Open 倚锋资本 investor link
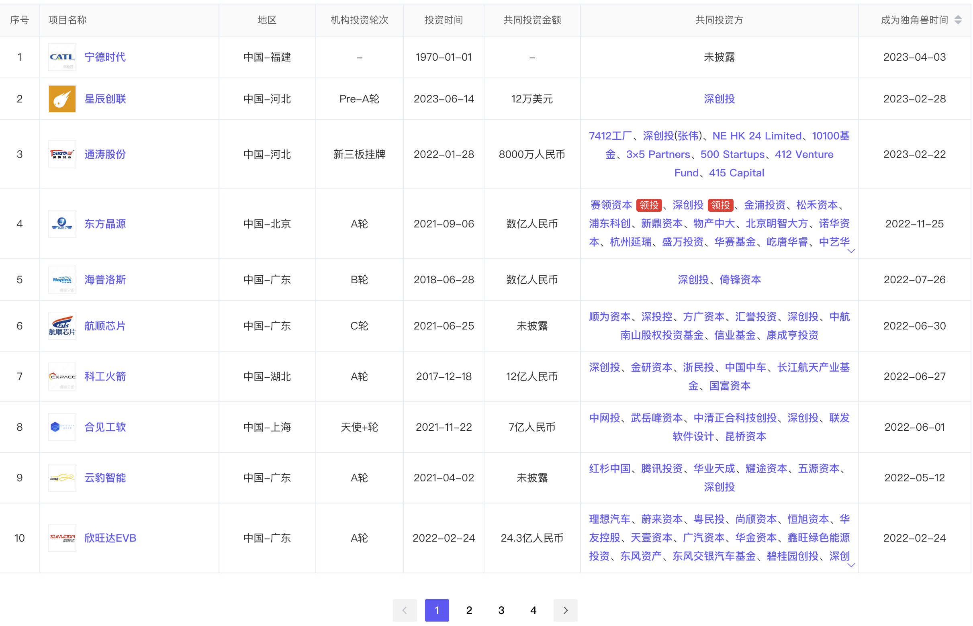The width and height of the screenshot is (973, 626). click(741, 280)
